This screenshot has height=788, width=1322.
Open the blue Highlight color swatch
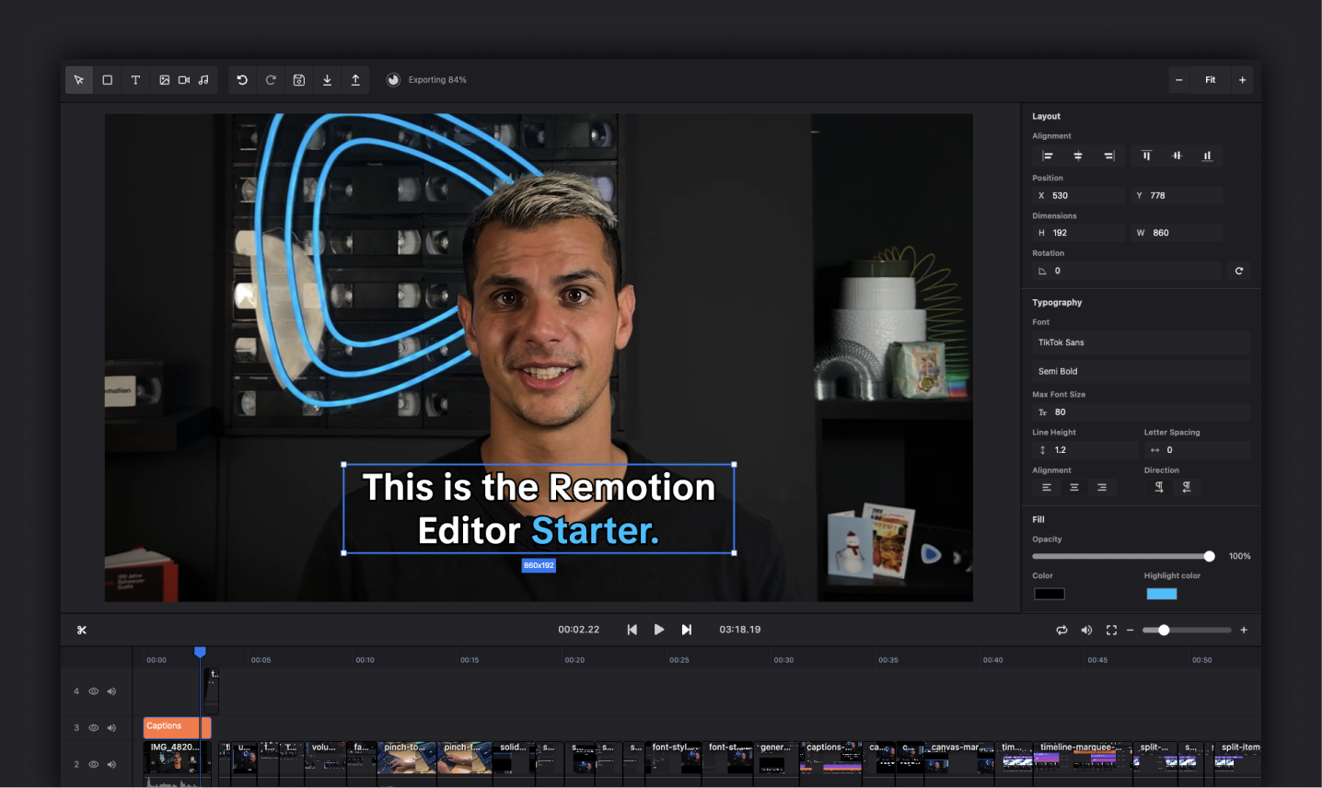(x=1162, y=594)
